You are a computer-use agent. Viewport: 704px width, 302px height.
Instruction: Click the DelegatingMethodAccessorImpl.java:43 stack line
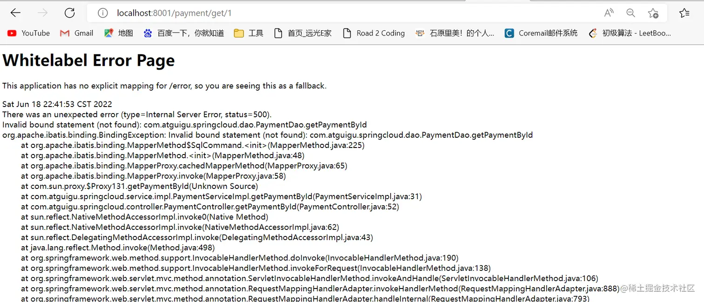(x=197, y=237)
